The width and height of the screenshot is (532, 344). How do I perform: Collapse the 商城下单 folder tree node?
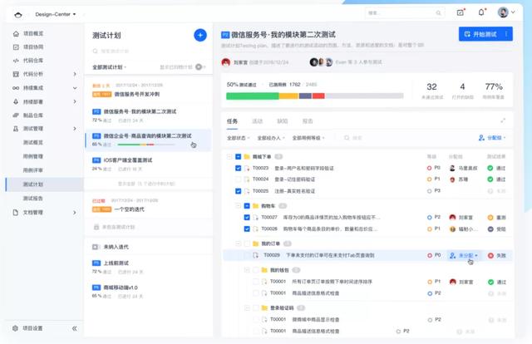[x=229, y=156]
